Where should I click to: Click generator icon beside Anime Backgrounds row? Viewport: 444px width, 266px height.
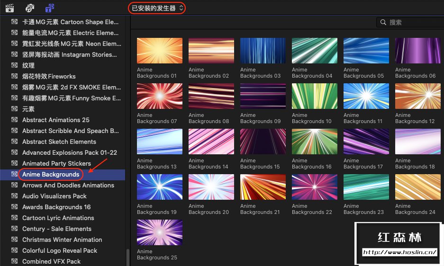coord(14,174)
